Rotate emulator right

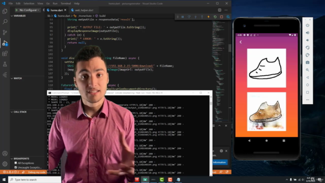point(308,55)
